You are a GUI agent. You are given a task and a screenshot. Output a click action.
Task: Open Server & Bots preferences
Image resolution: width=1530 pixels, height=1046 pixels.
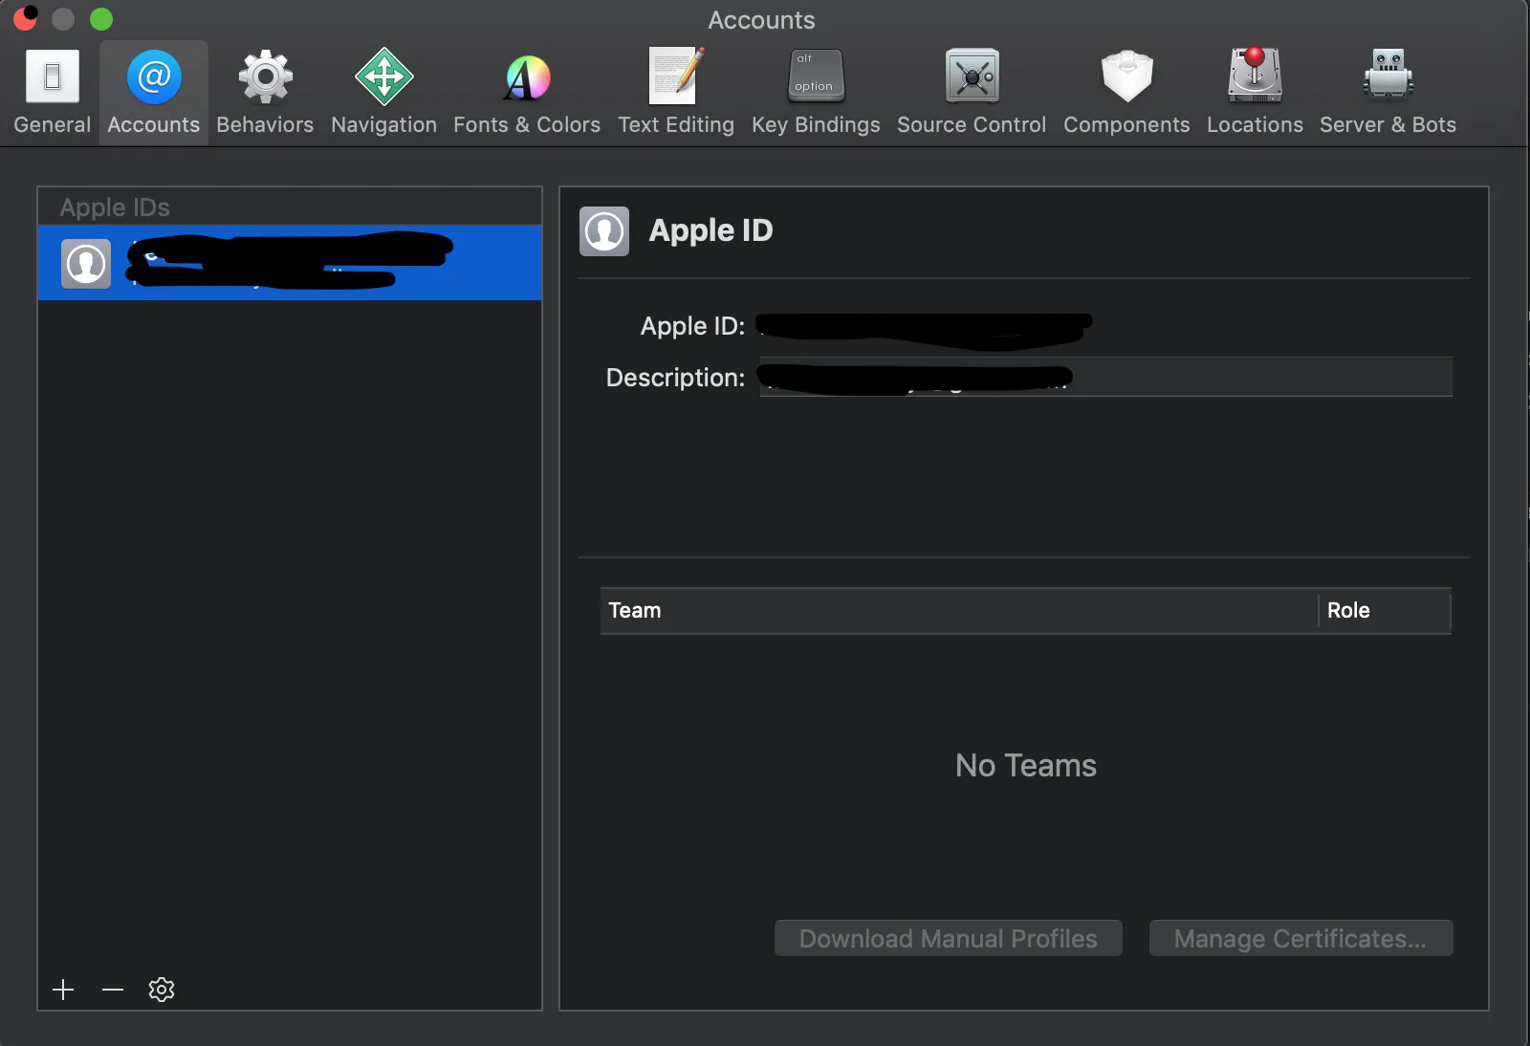pos(1388,92)
